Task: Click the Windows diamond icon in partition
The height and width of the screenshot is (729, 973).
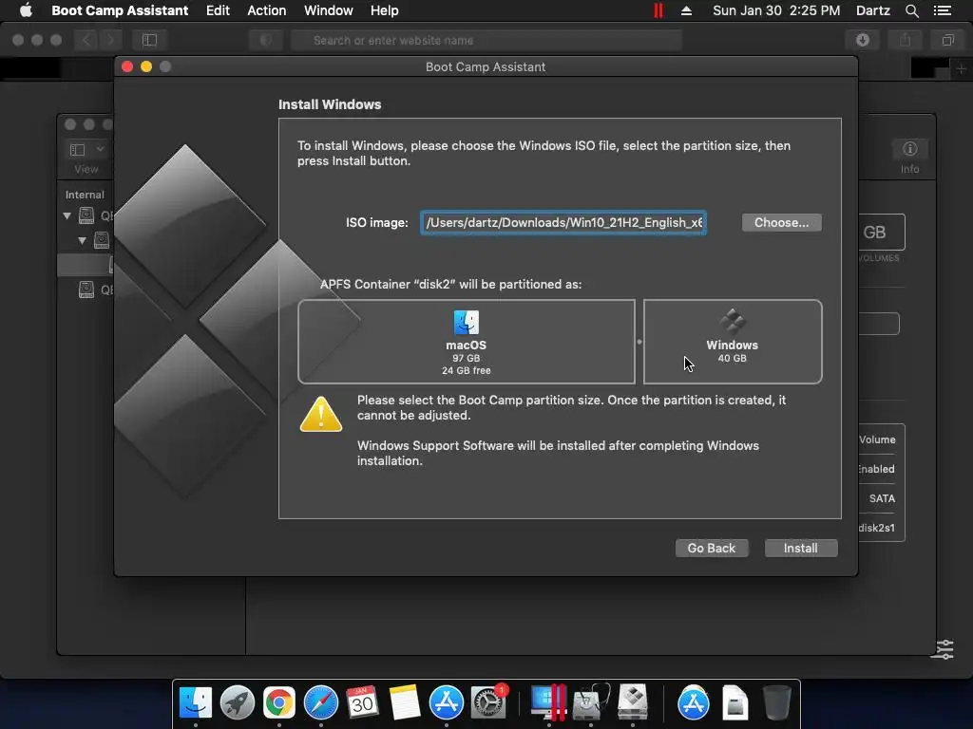Action: tap(733, 321)
